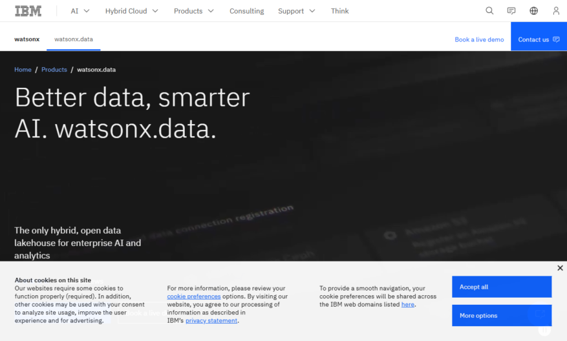Open the search icon in header
The image size is (567, 341).
(489, 11)
